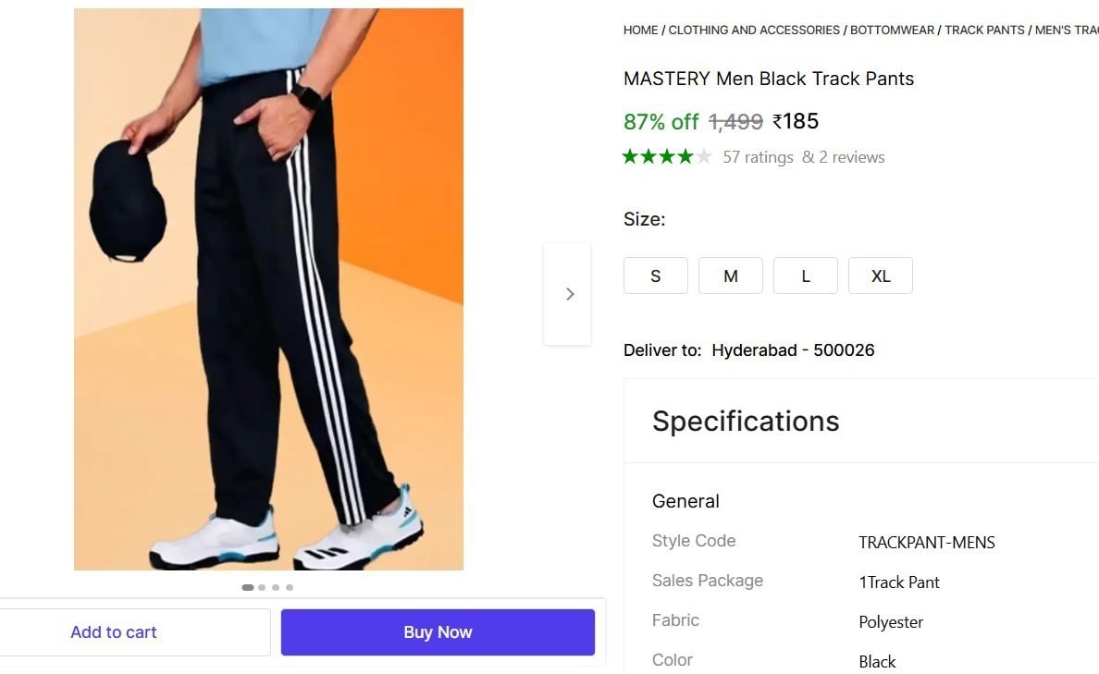Select size L option
Image resolution: width=1099 pixels, height=674 pixels.
(805, 276)
